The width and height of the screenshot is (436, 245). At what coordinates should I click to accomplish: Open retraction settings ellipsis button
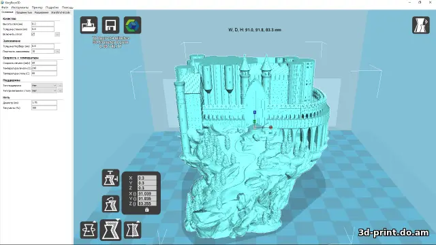pos(57,34)
